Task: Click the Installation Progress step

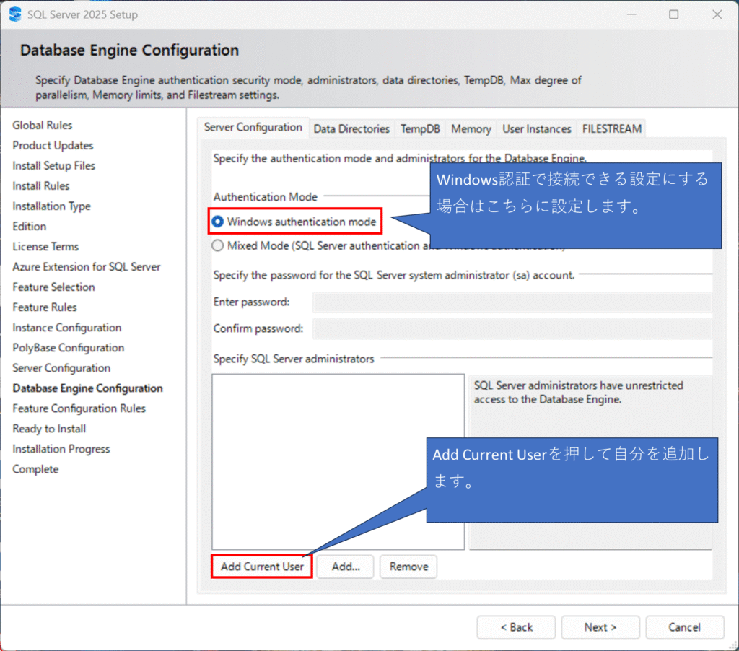Action: click(x=61, y=450)
